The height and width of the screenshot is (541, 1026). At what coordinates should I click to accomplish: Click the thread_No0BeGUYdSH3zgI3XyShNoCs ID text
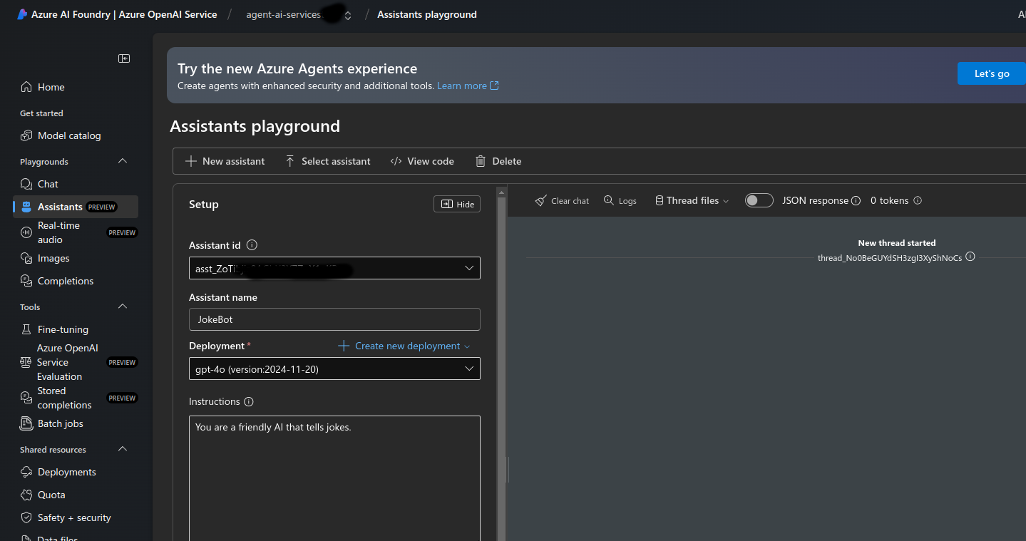[890, 257]
